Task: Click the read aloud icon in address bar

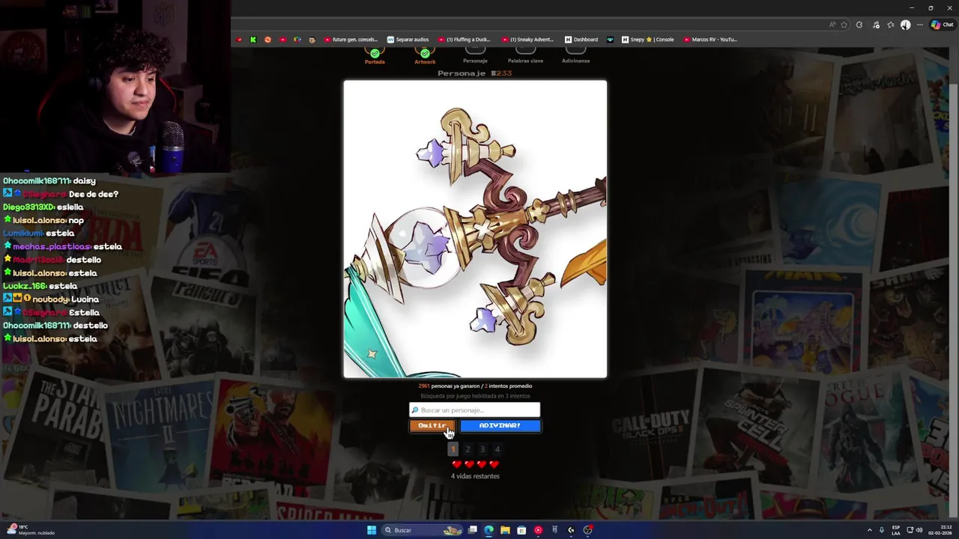Action: pos(832,25)
